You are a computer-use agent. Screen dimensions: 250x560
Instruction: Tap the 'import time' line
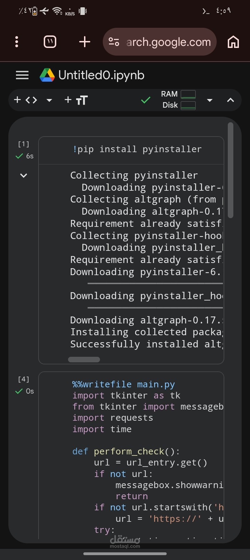(102, 429)
